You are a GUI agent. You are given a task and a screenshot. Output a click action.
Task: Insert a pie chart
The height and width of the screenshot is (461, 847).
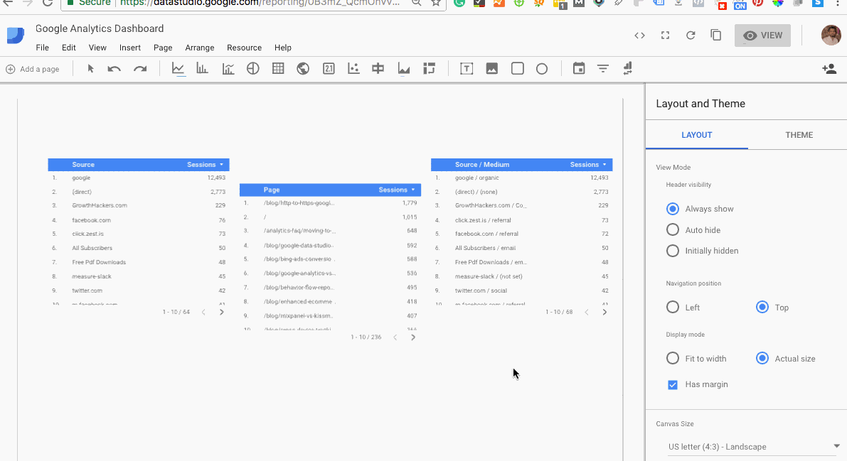pyautogui.click(x=253, y=68)
